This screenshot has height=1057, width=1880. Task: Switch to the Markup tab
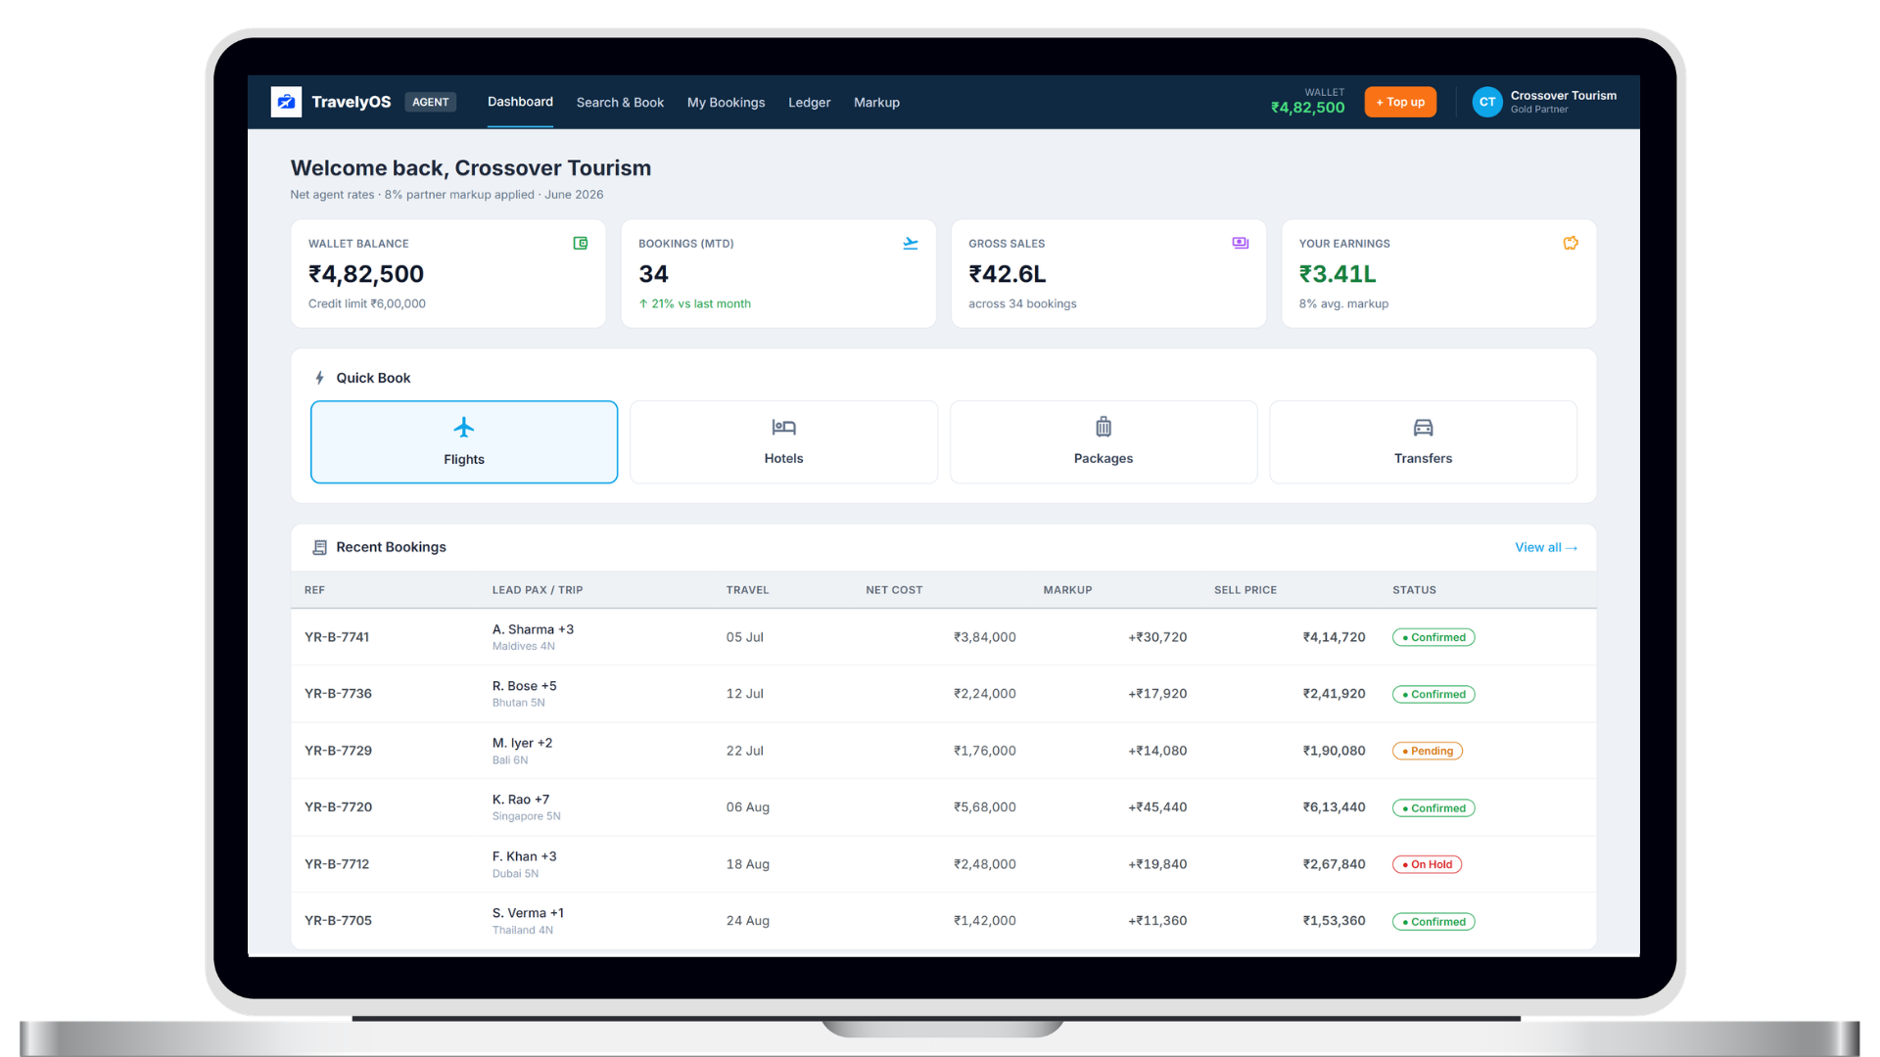point(876,103)
